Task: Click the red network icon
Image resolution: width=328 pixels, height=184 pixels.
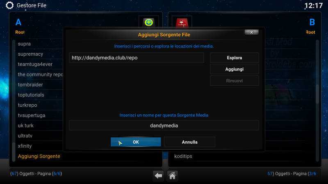Action: pyautogui.click(x=182, y=22)
